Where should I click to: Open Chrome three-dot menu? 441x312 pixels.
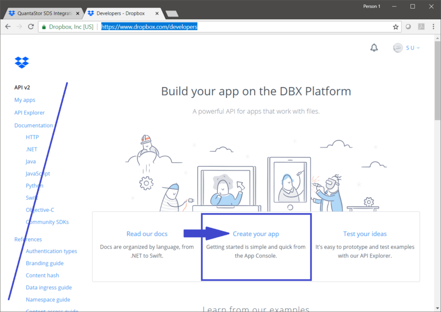click(x=433, y=26)
